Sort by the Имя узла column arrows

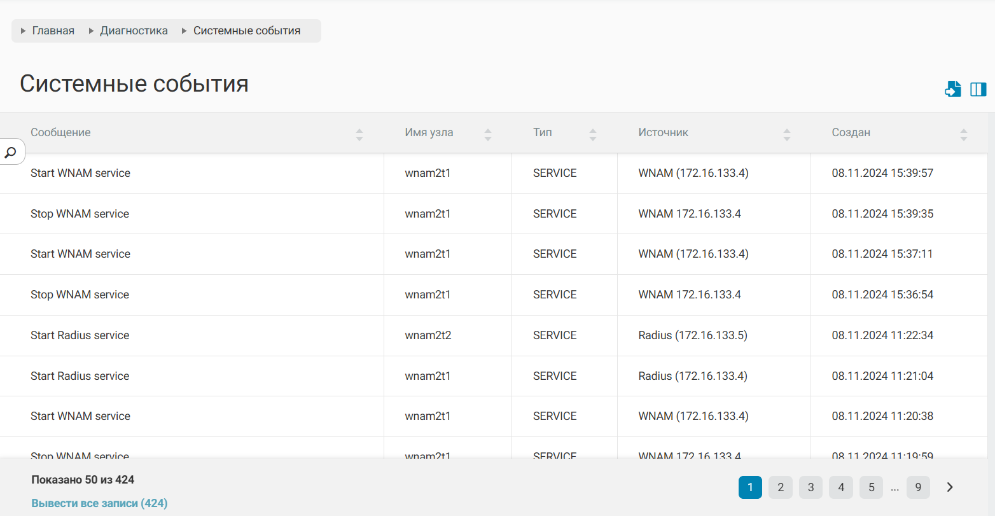488,134
